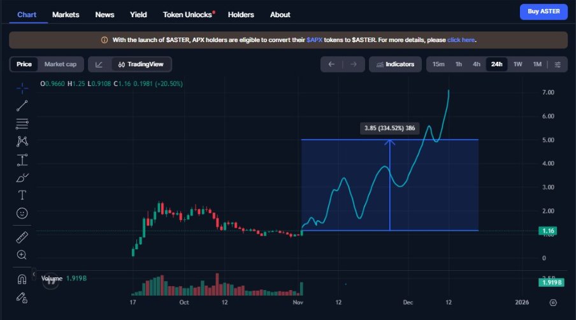Click the redo right arrow
This screenshot has width=576, height=320.
click(x=354, y=64)
